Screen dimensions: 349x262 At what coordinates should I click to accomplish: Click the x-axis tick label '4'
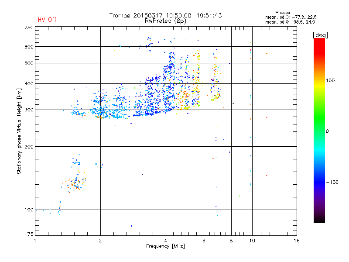166,241
